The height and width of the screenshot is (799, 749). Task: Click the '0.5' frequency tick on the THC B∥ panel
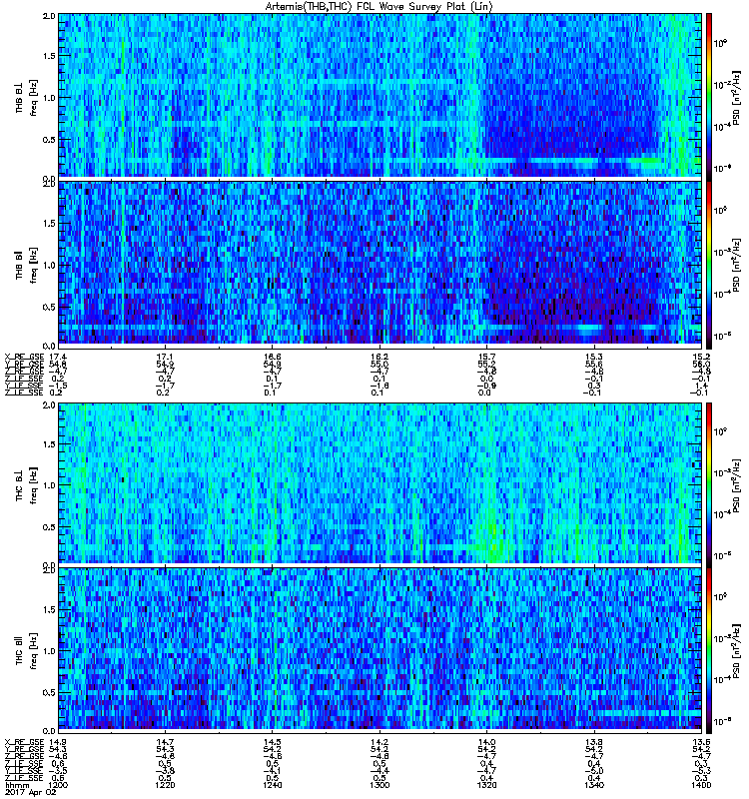pyautogui.click(x=49, y=692)
